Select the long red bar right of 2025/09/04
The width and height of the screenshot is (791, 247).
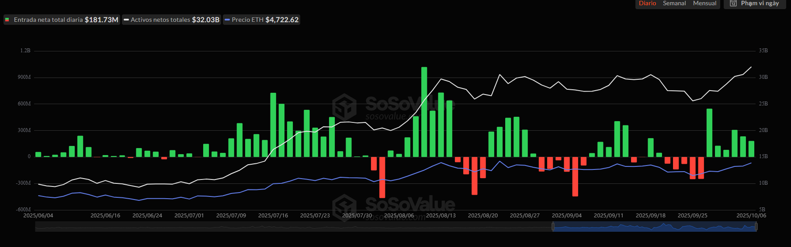[575, 176]
